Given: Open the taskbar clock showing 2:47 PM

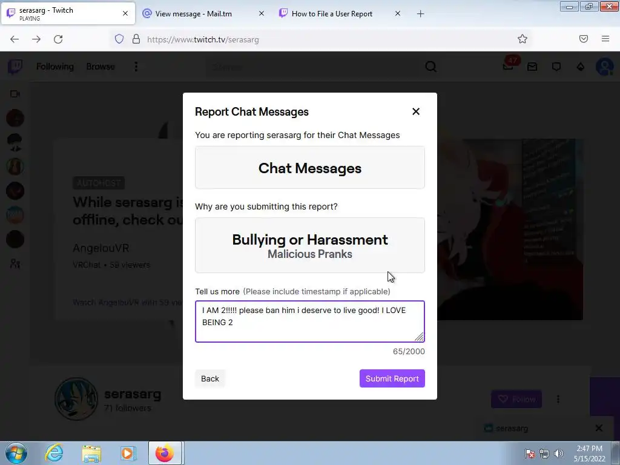Looking at the screenshot, I should point(589,453).
